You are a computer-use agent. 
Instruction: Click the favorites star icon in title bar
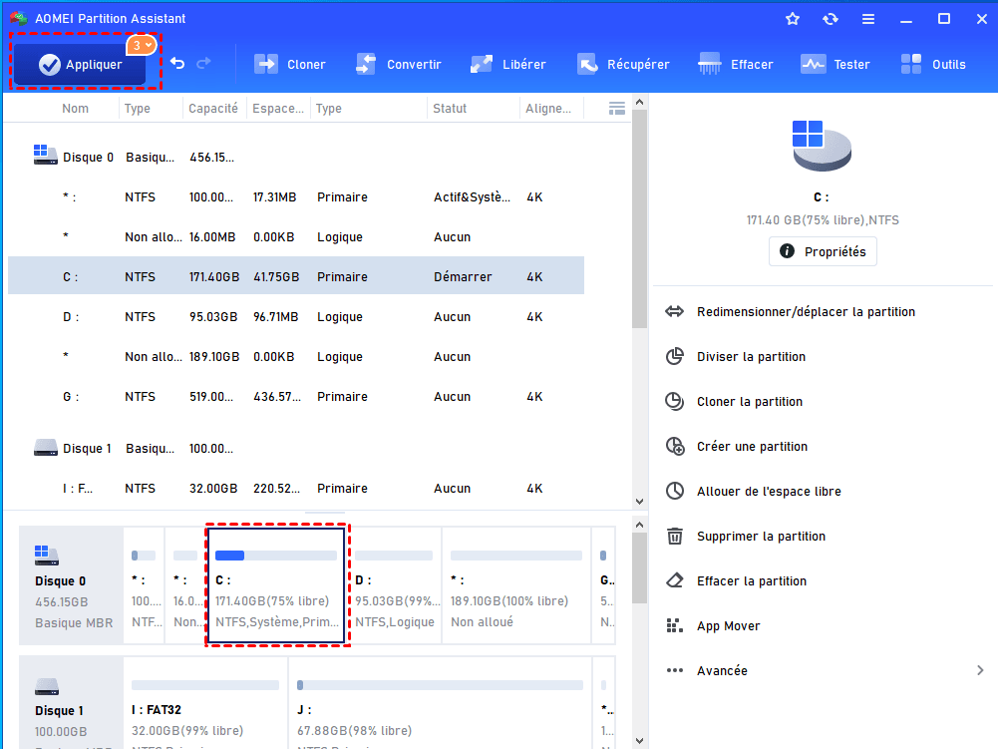(x=793, y=19)
